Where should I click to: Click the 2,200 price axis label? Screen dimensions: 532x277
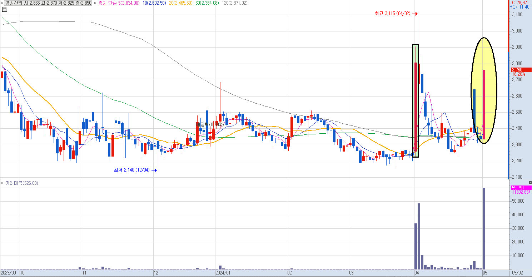(x=517, y=161)
